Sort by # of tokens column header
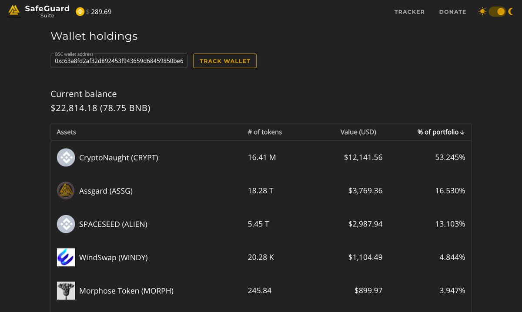The height and width of the screenshot is (312, 522). pyautogui.click(x=265, y=132)
